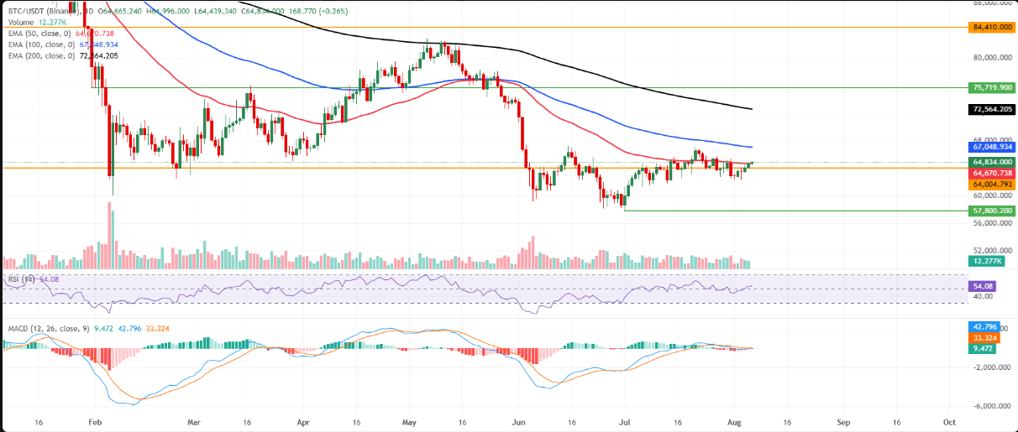Click the green 57,800.200 price axis label
This screenshot has height=432, width=1018.
point(991,211)
